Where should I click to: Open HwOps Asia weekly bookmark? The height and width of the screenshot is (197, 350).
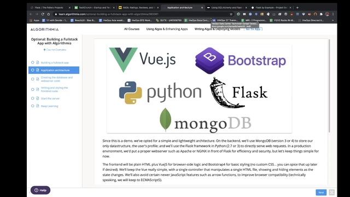click(112, 20)
